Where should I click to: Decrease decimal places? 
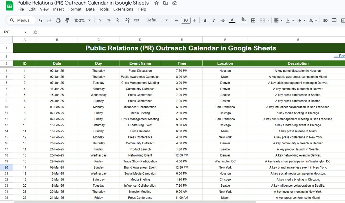[118, 20]
